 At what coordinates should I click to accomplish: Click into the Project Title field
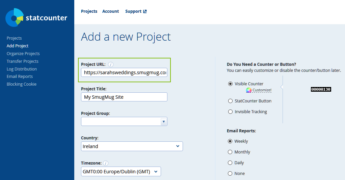click(124, 97)
